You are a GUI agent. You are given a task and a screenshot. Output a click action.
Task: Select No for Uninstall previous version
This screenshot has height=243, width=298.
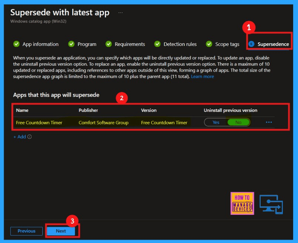238,122
